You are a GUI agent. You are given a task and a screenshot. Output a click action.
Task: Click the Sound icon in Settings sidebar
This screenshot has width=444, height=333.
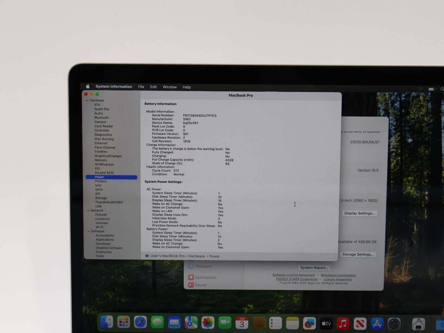click(191, 285)
